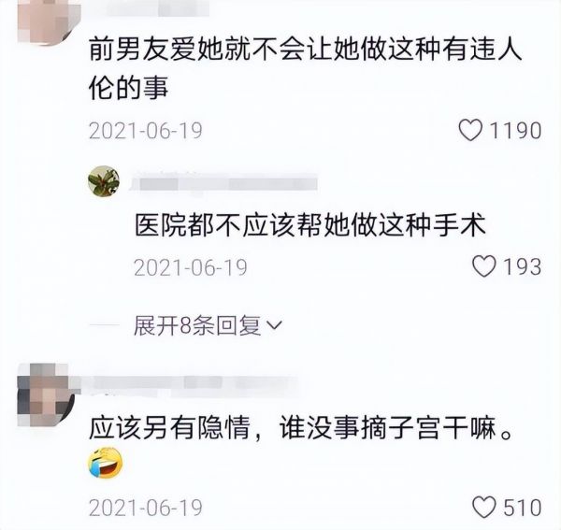Select the comment text 前男友爱她就不会让她做这种有违人伦的事
Image resolution: width=561 pixels, height=530 pixels.
coord(305,68)
